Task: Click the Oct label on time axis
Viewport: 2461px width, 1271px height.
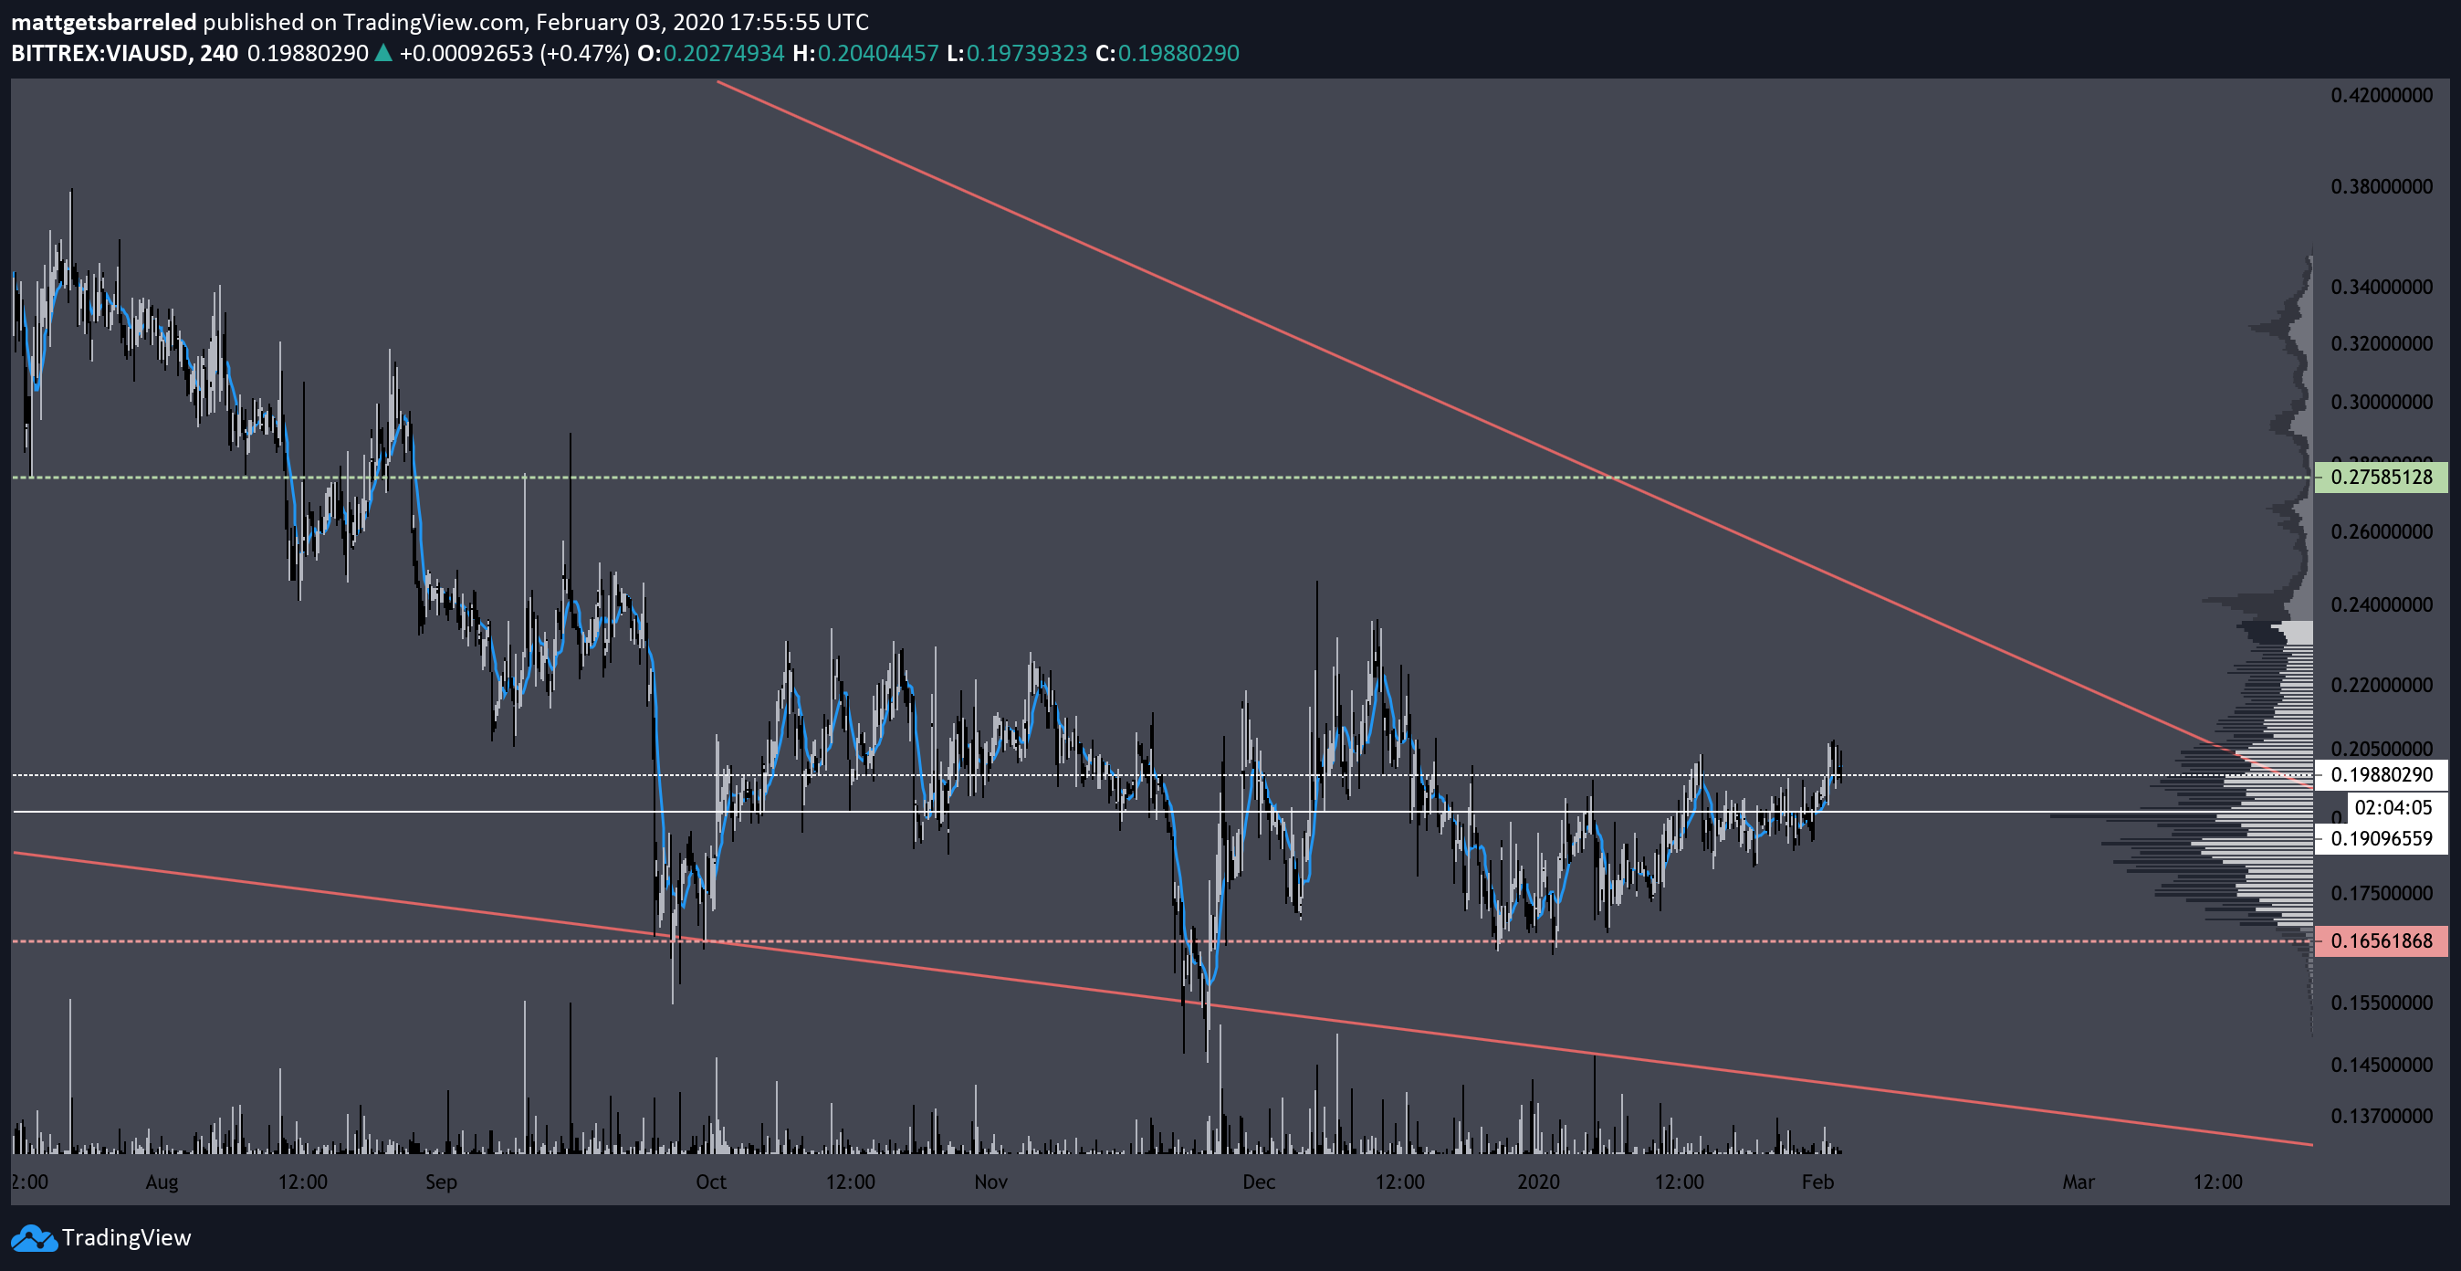Action: (x=711, y=1182)
